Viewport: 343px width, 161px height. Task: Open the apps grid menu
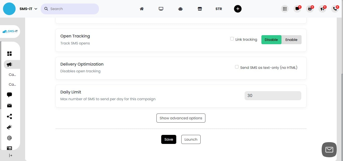(285, 9)
